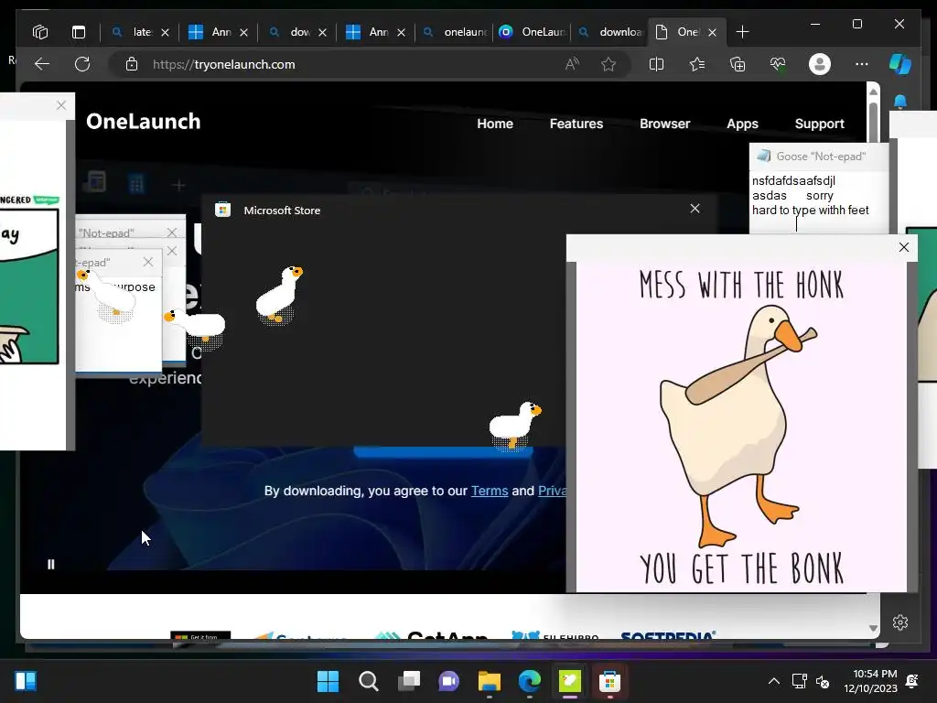Close the Microsoft Store dialog
Viewport: 937px width, 703px height.
point(695,208)
